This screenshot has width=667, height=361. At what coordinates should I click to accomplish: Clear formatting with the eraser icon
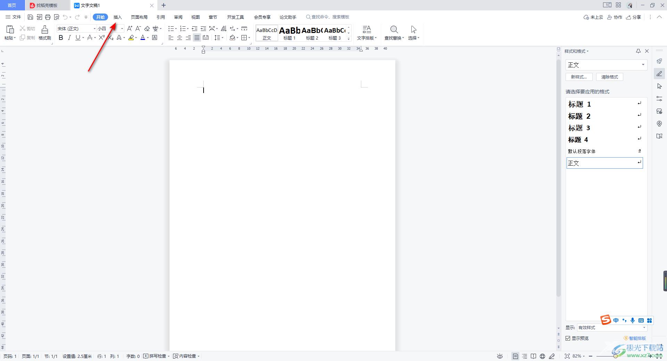coord(147,28)
